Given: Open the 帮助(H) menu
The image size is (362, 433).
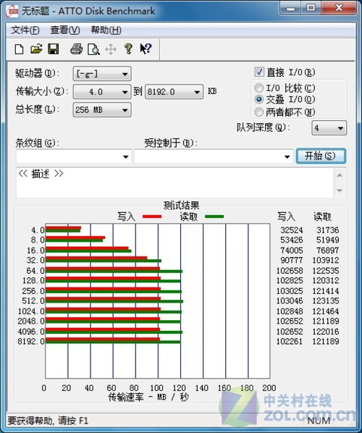Looking at the screenshot, I should point(106,30).
